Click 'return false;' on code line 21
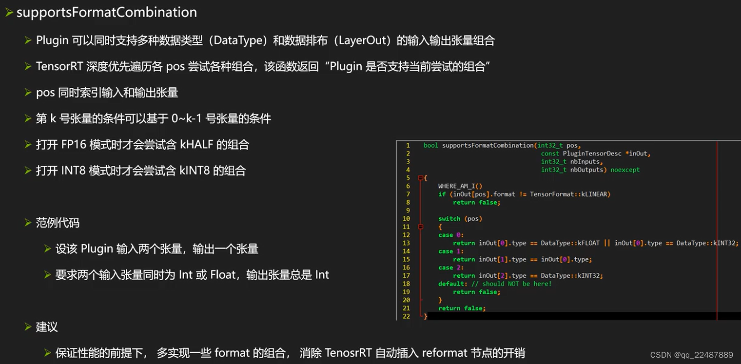The image size is (741, 364). coord(462,308)
